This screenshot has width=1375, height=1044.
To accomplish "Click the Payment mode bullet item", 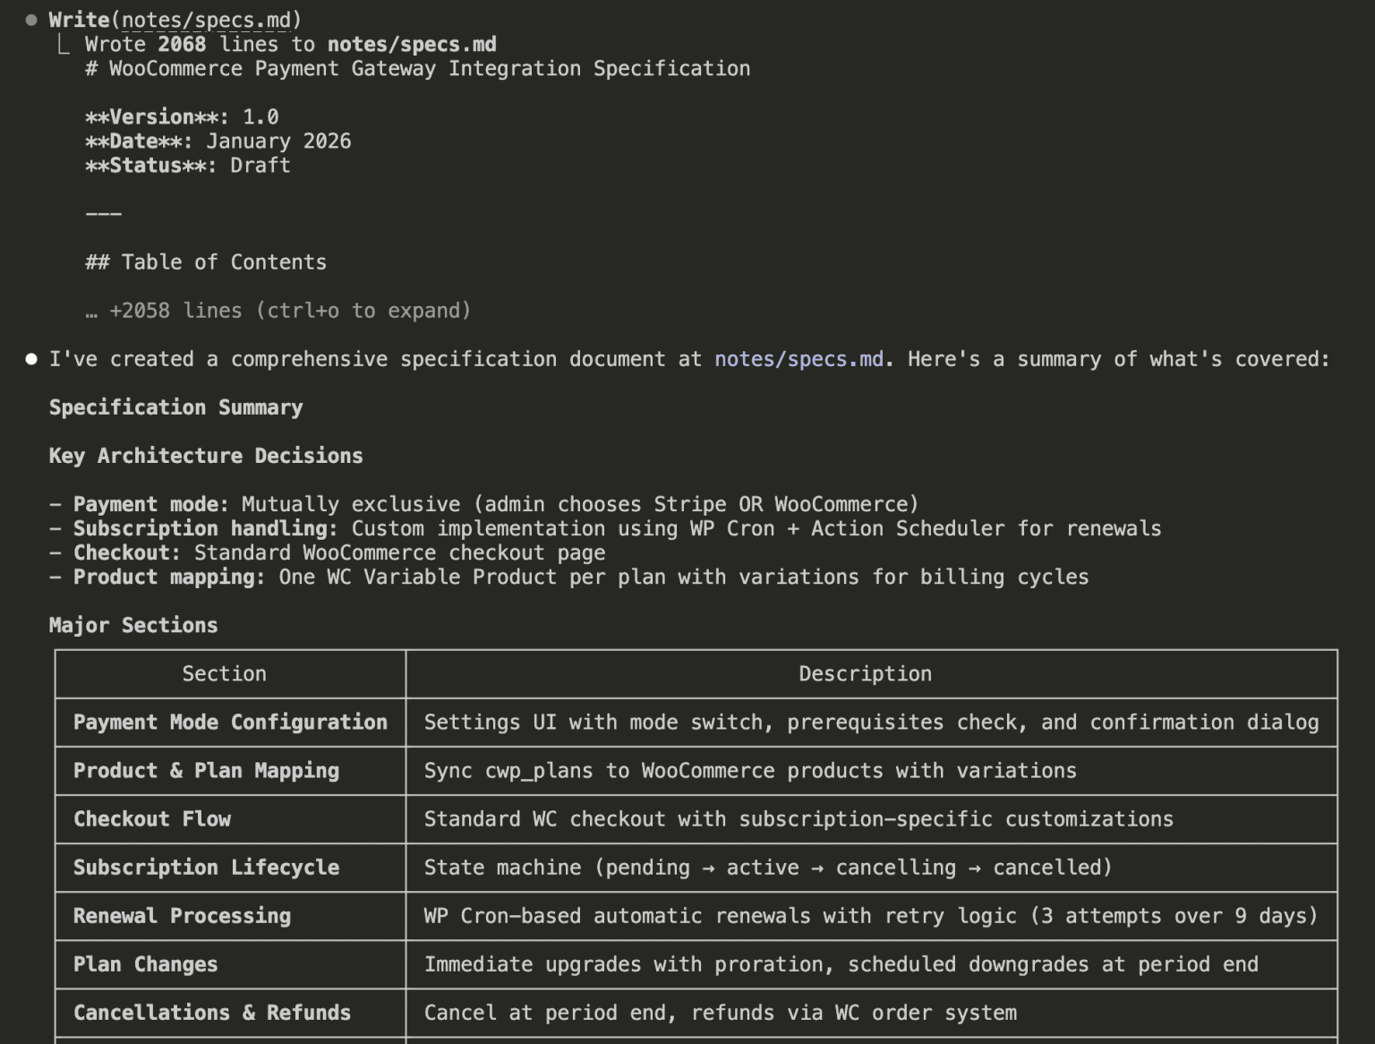I will tap(483, 504).
